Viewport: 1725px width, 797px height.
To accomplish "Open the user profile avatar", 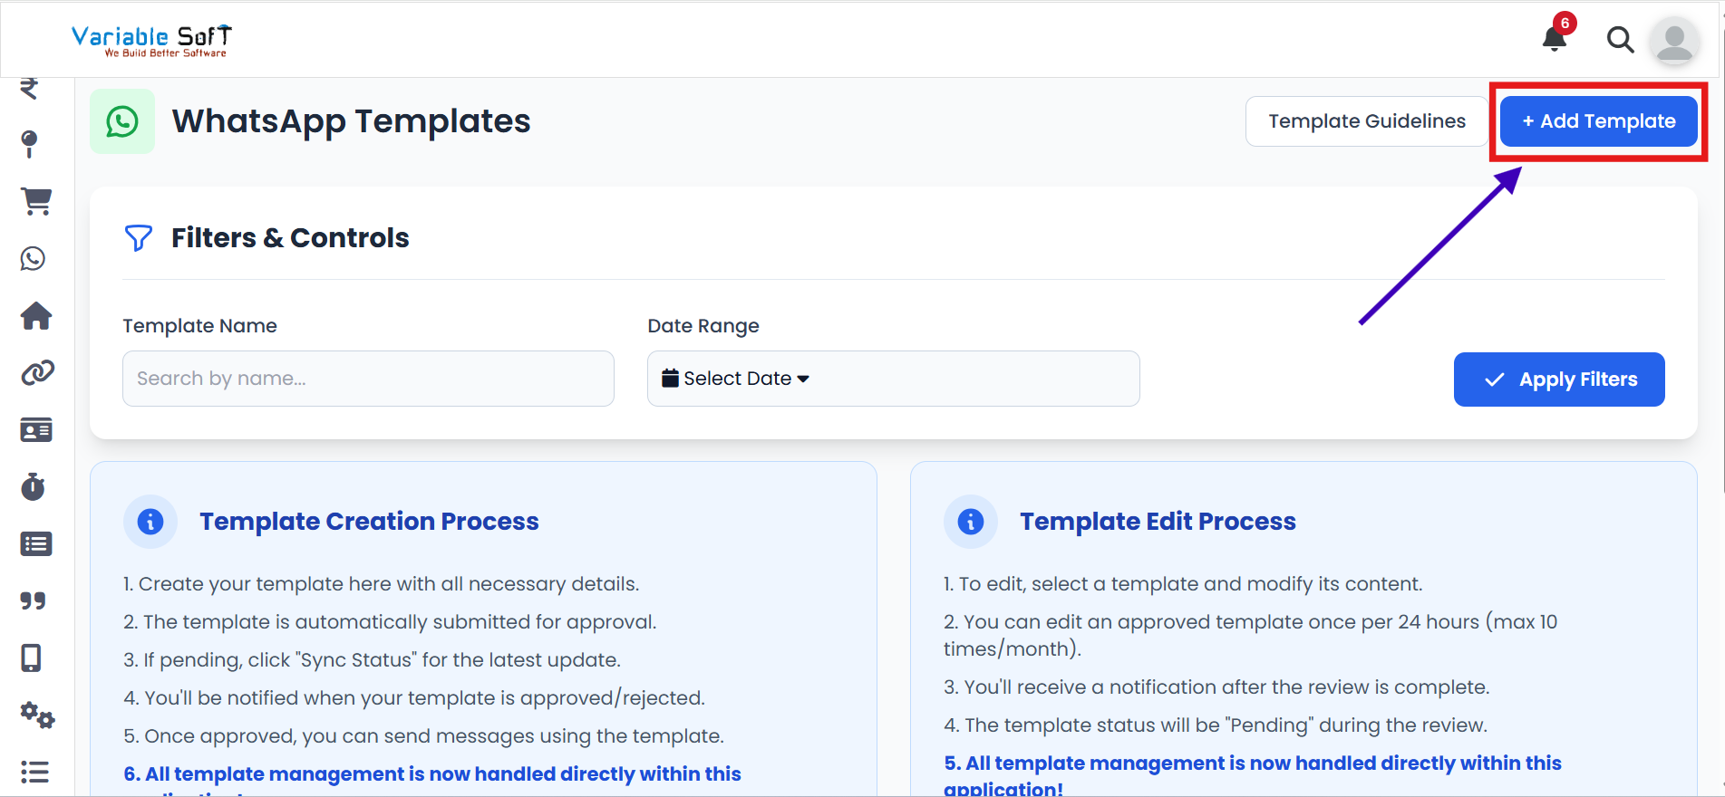I will pos(1673,41).
